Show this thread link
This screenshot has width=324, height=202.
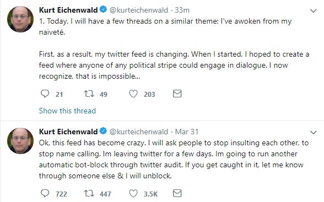[x=67, y=111]
